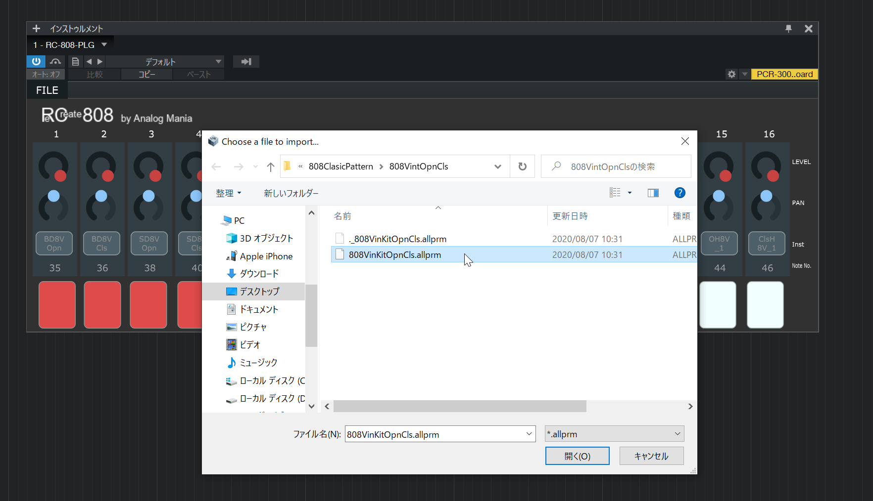This screenshot has height=501, width=873.
Task: Select the BD8V Opn instrument button
Action: click(x=54, y=243)
